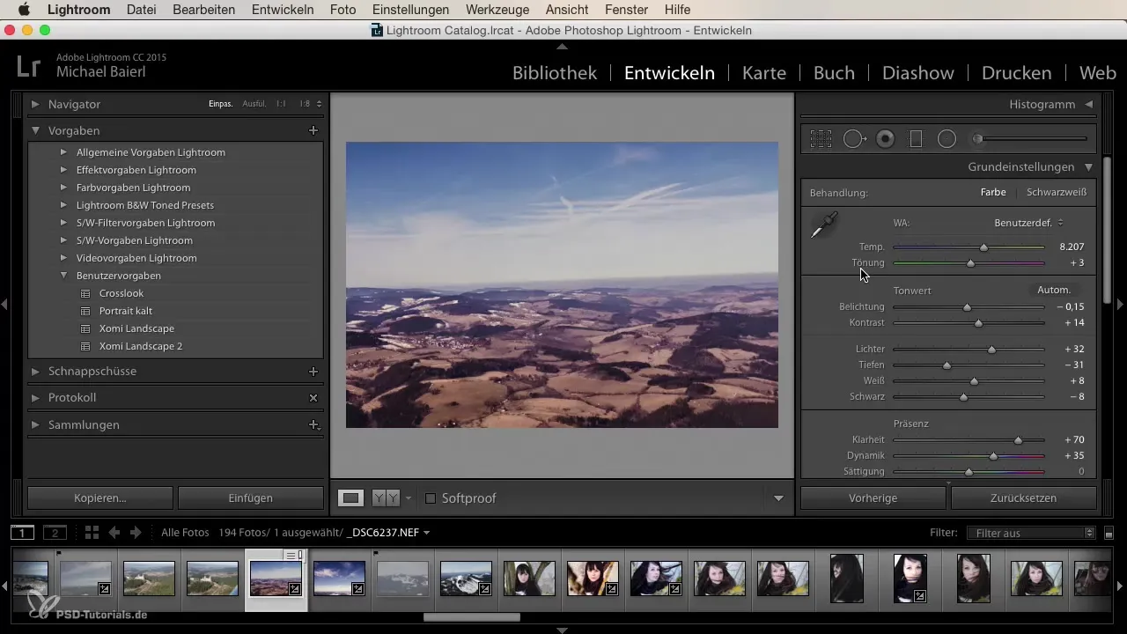The height and width of the screenshot is (634, 1127).
Task: Switch to Loupe view mode button
Action: (351, 498)
